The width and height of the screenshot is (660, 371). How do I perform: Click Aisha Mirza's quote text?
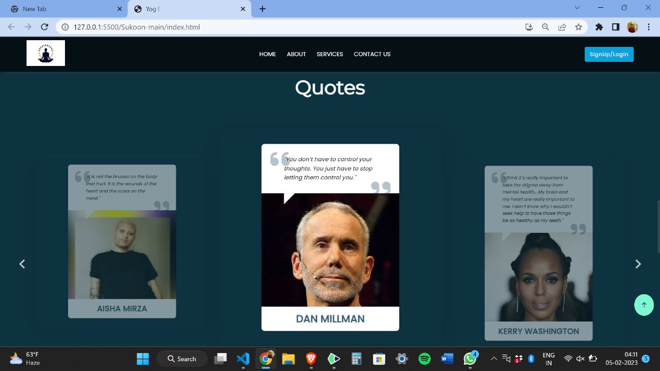point(122,187)
